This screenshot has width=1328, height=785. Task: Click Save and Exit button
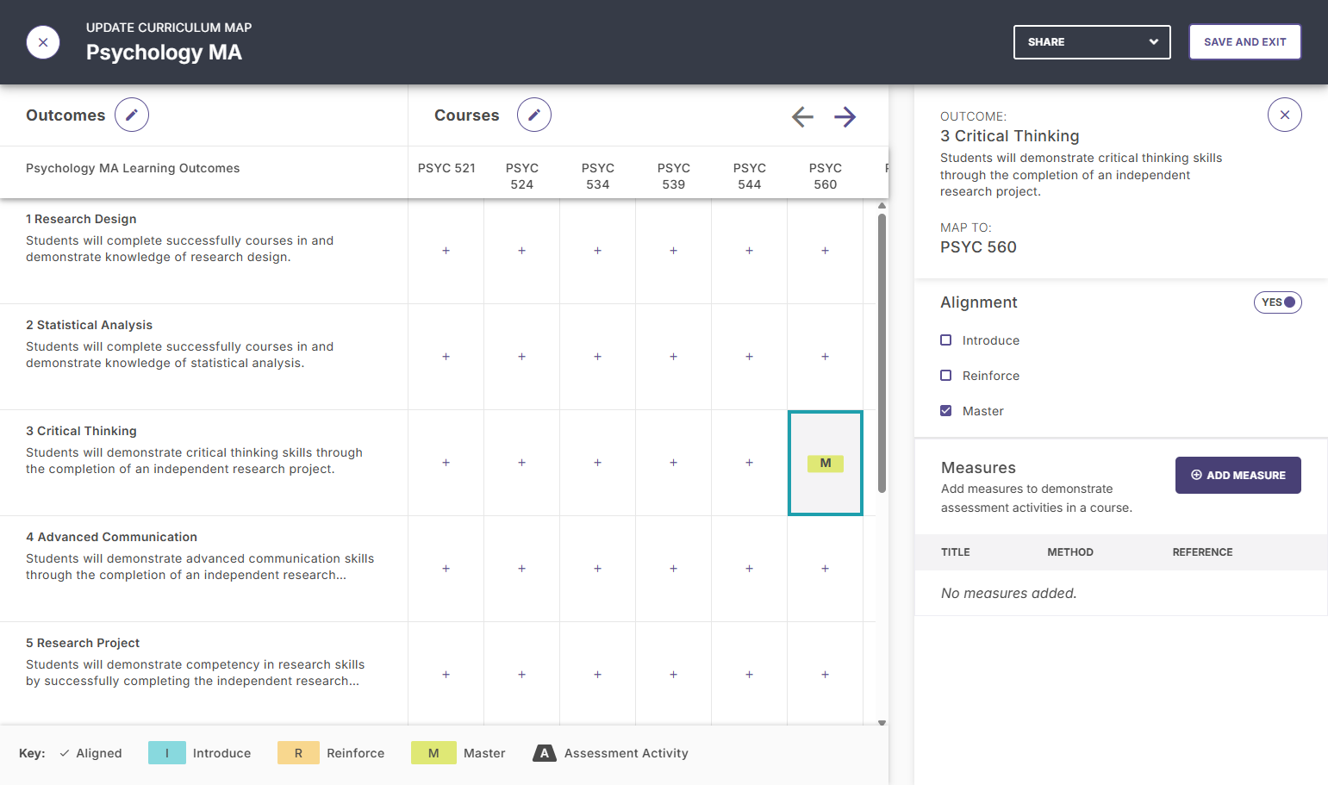(x=1244, y=42)
